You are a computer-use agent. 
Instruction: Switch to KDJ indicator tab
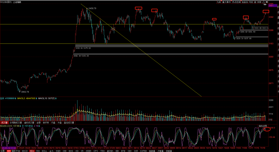(x=32, y=151)
